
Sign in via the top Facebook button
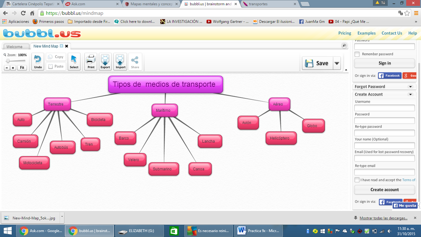click(389, 75)
